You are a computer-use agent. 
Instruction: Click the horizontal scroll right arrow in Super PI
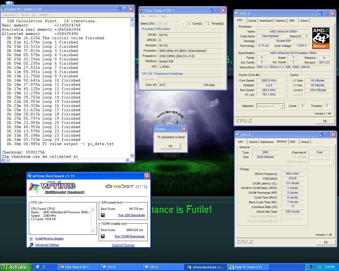(x=127, y=160)
